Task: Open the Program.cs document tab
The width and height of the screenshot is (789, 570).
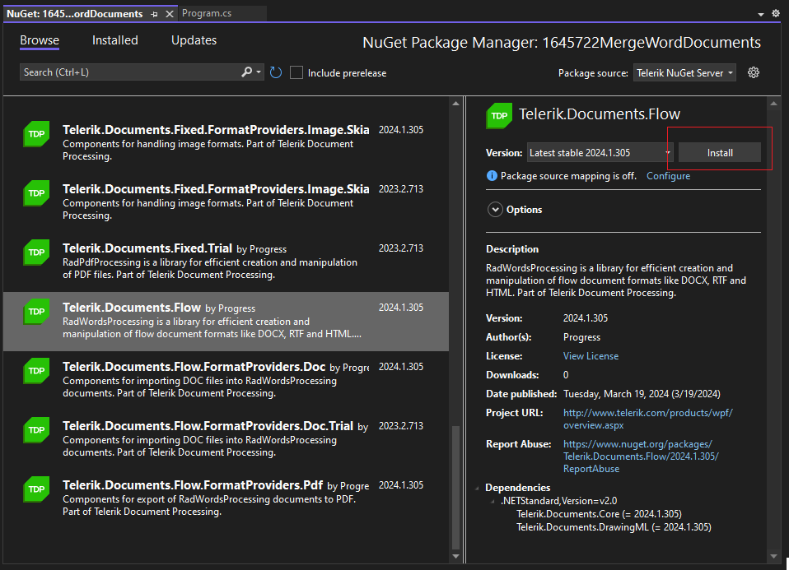Action: [207, 14]
